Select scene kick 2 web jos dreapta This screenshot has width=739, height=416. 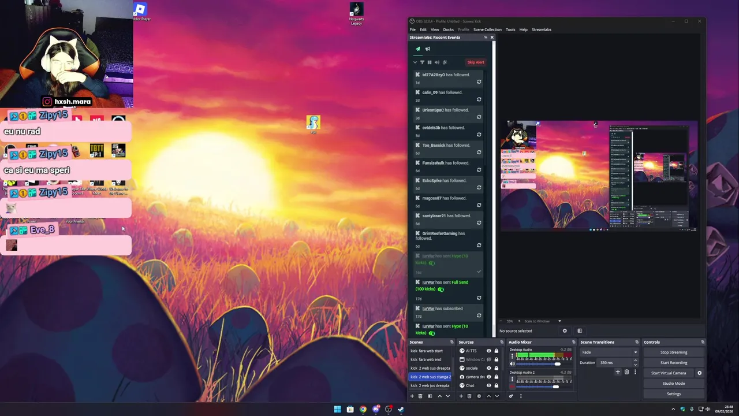(x=430, y=385)
